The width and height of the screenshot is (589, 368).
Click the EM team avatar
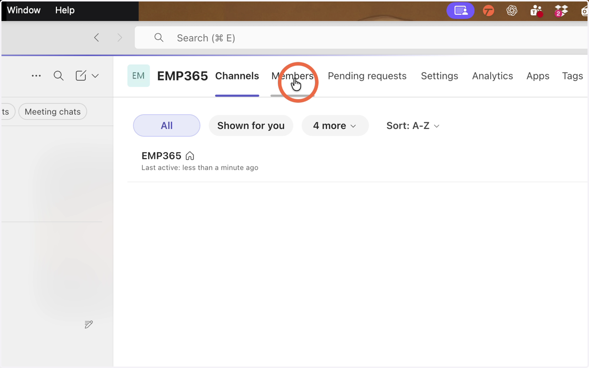click(x=138, y=76)
